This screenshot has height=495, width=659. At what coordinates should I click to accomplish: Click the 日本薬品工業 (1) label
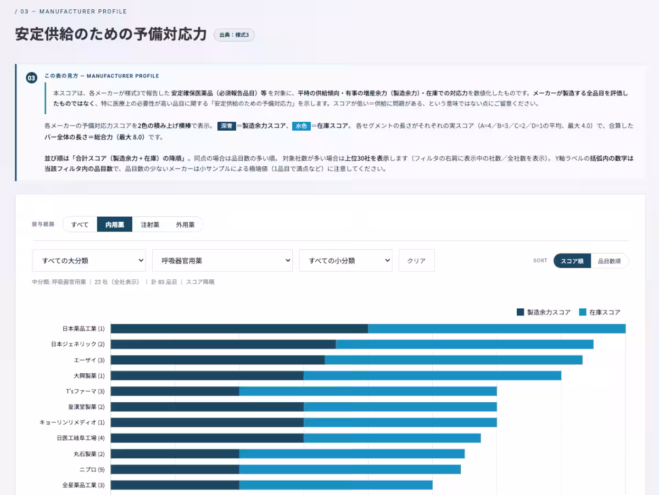[83, 329]
